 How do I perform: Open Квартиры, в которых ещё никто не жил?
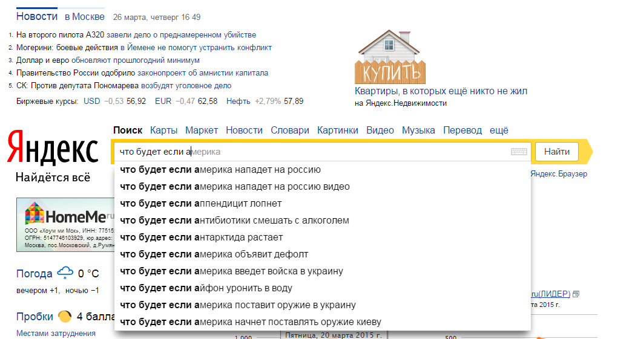441,91
